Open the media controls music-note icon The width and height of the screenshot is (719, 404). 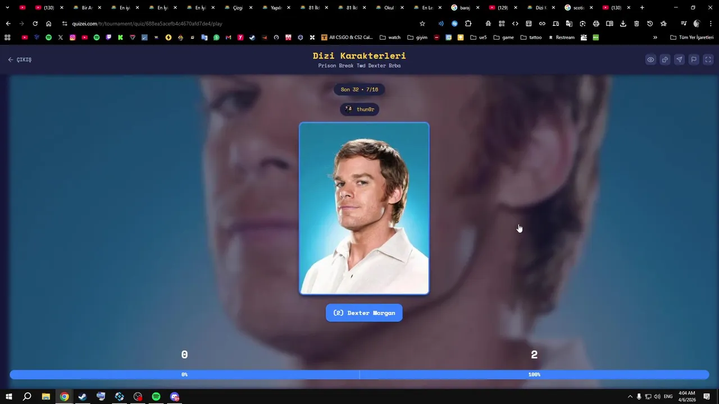pyautogui.click(x=684, y=24)
